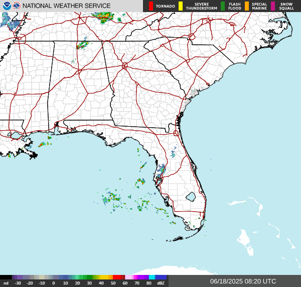Click the National Weather Service emblem
The width and height of the screenshot is (301, 287).
17,6
